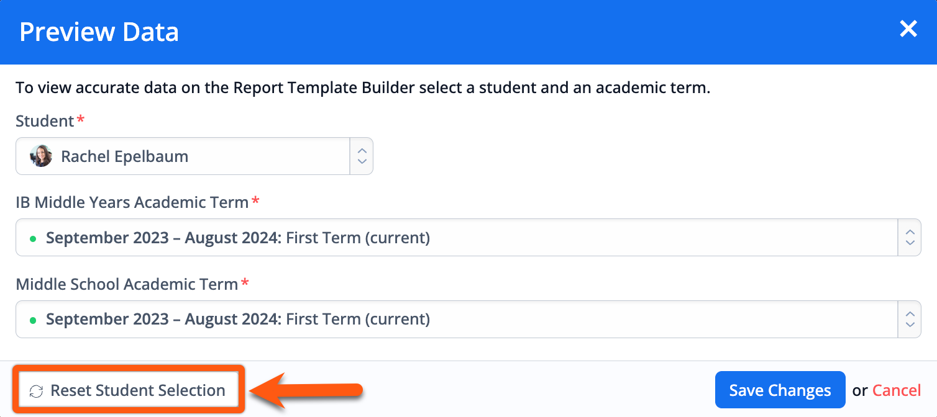Viewport: 937px width, 417px height.
Task: Click chevrons of Middle School term field
Action: (x=910, y=320)
